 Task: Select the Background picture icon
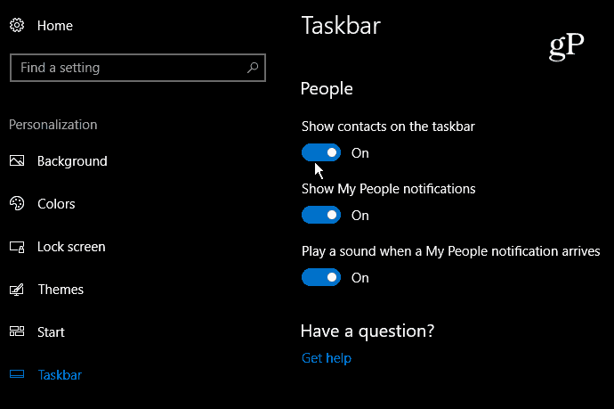17,160
